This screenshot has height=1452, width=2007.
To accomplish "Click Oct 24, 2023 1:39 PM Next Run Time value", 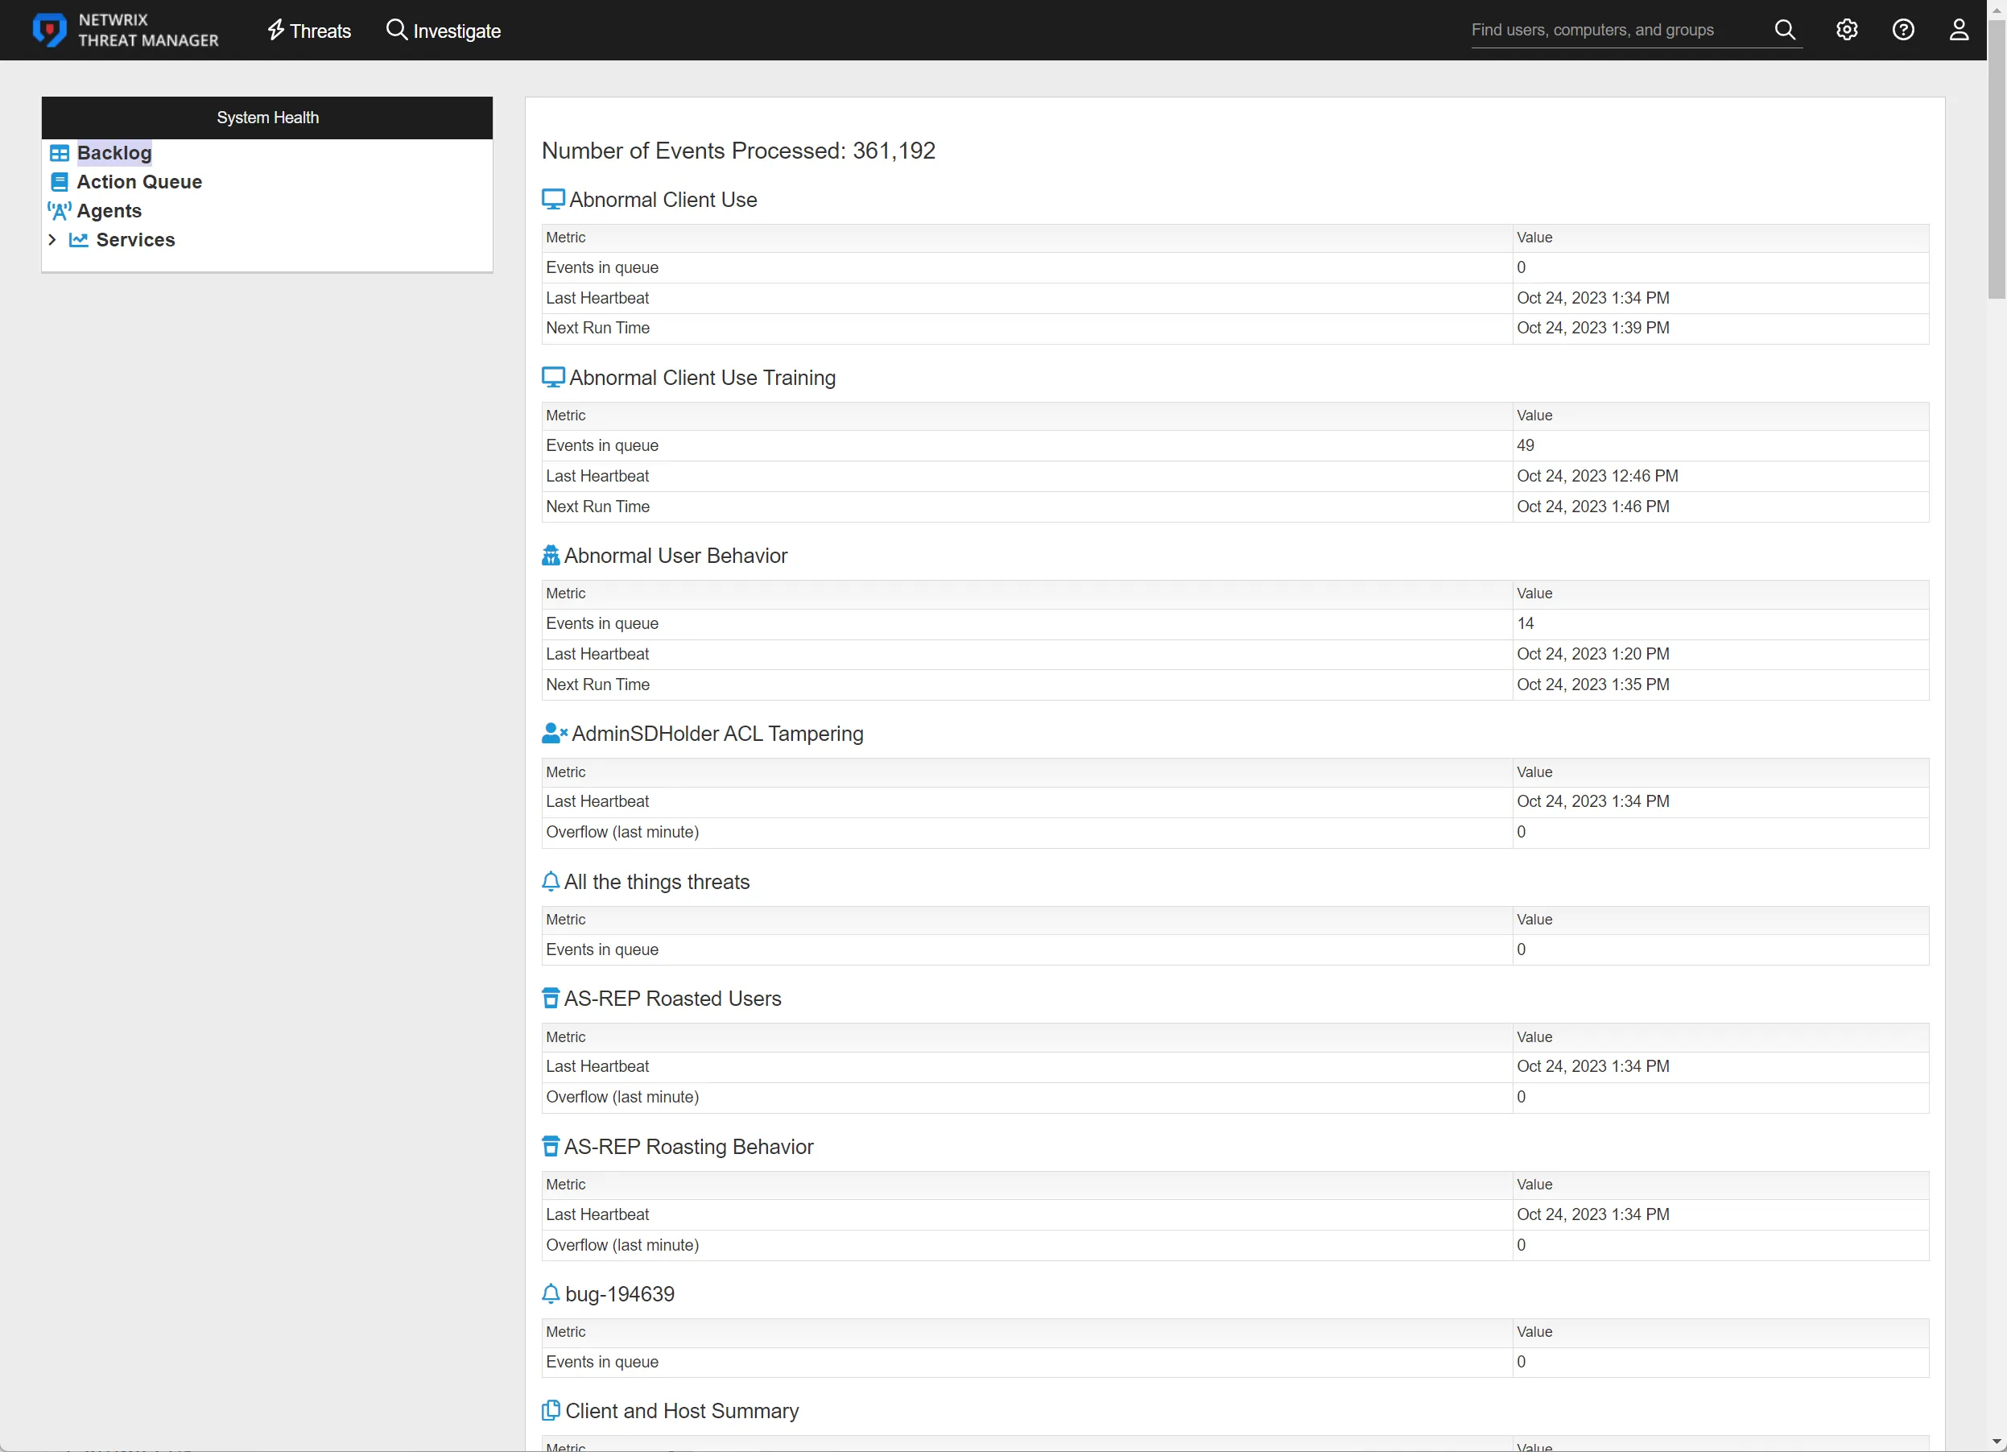I will (1593, 328).
